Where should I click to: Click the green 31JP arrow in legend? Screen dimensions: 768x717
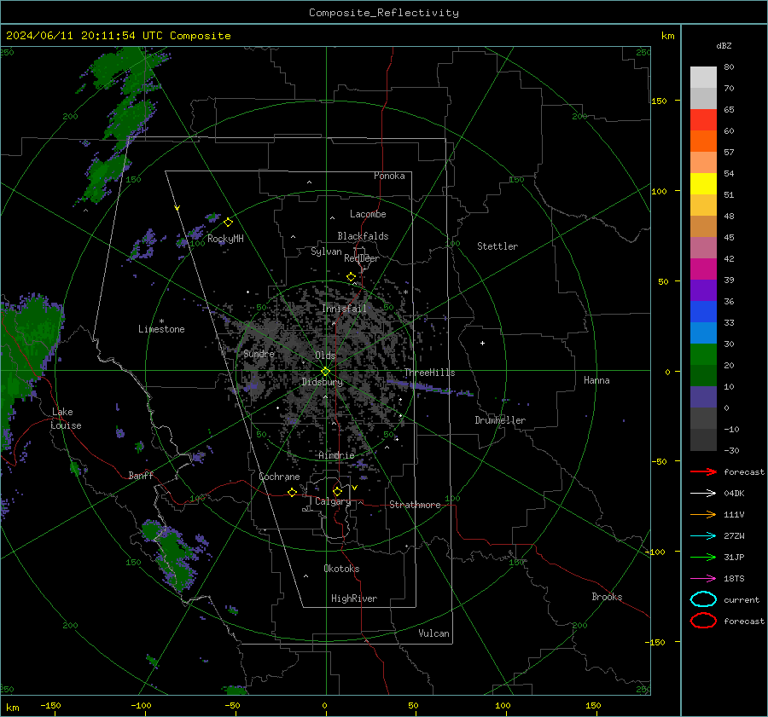coord(703,557)
